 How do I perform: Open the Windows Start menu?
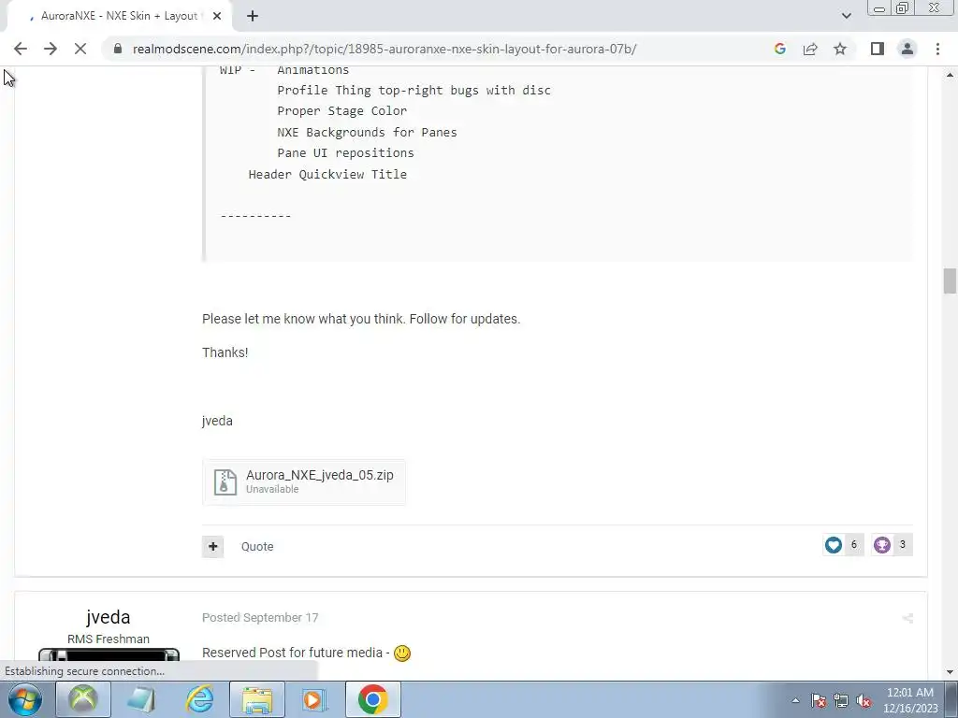point(25,699)
